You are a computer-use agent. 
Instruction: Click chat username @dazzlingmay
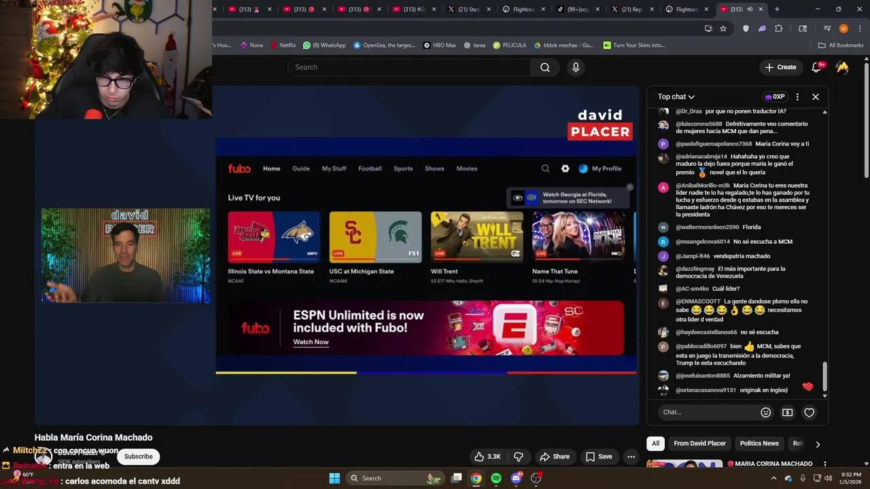(x=695, y=269)
